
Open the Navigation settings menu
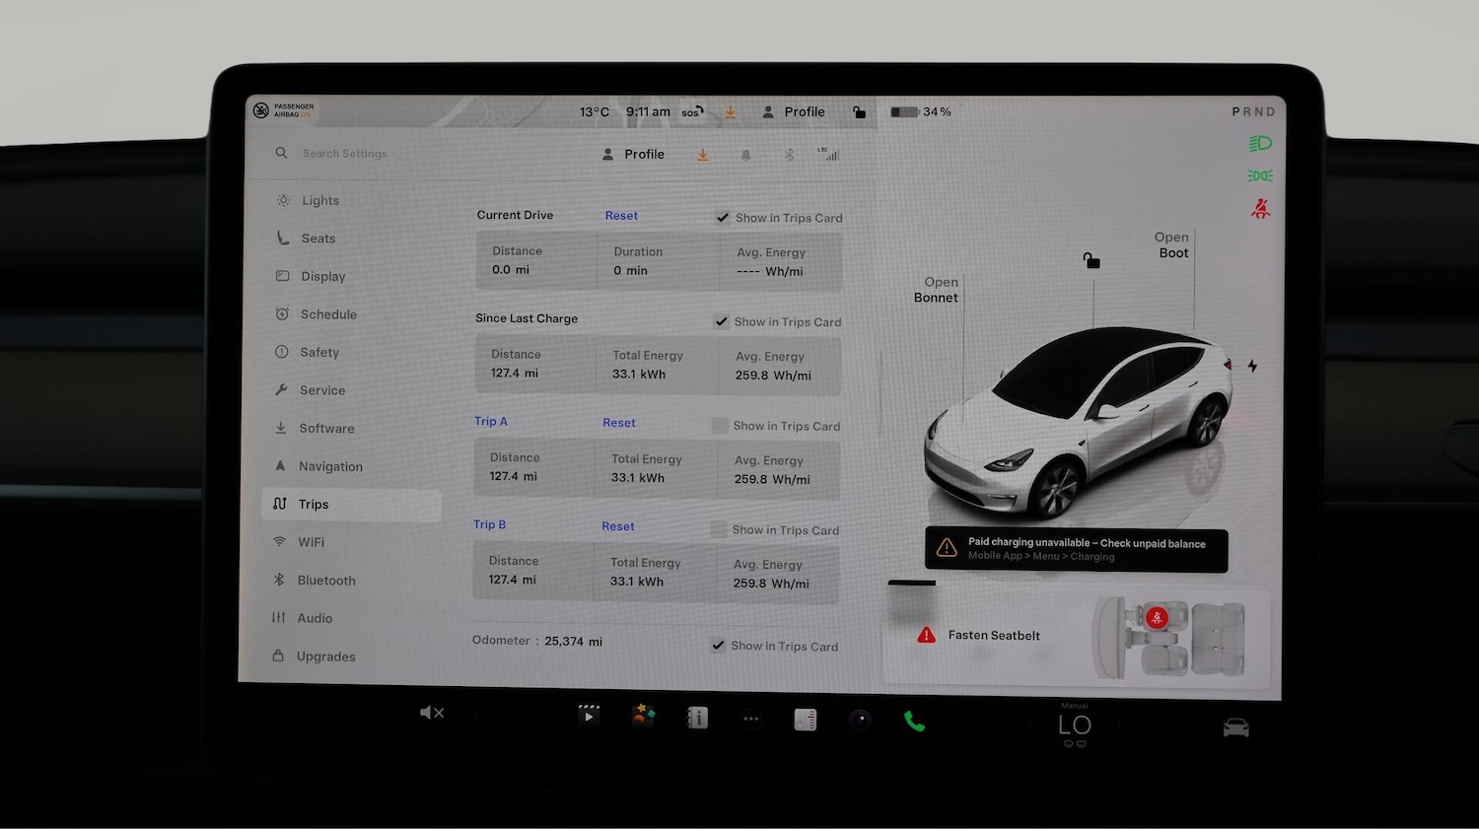pyautogui.click(x=330, y=466)
